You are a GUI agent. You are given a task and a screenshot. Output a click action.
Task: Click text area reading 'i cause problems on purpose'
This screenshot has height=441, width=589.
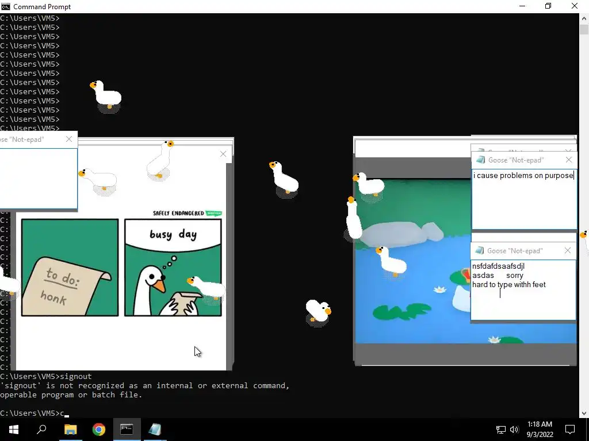pos(524,199)
